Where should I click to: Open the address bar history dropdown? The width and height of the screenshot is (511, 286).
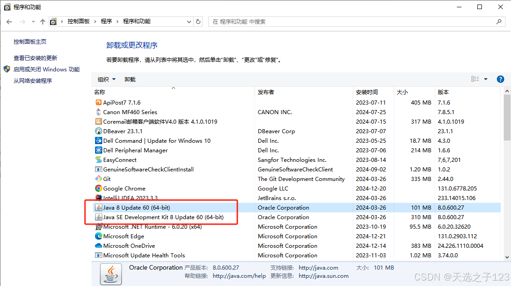click(x=189, y=21)
